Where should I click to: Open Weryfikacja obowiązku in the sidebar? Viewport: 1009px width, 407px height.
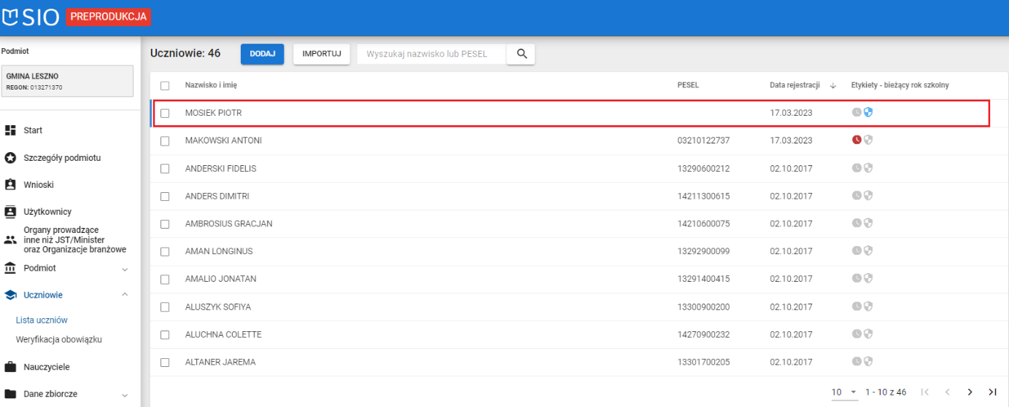[x=58, y=339]
